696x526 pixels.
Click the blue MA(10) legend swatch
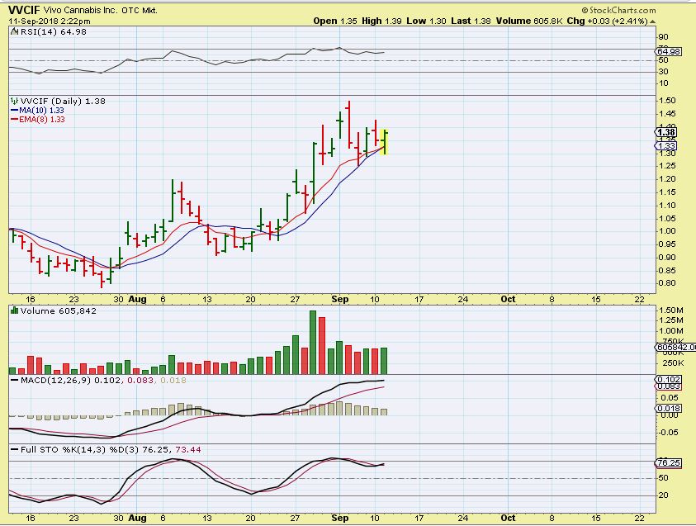coord(14,110)
